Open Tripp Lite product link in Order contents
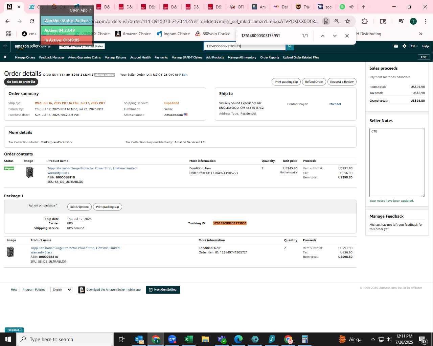The image size is (433, 346). pos(92,170)
